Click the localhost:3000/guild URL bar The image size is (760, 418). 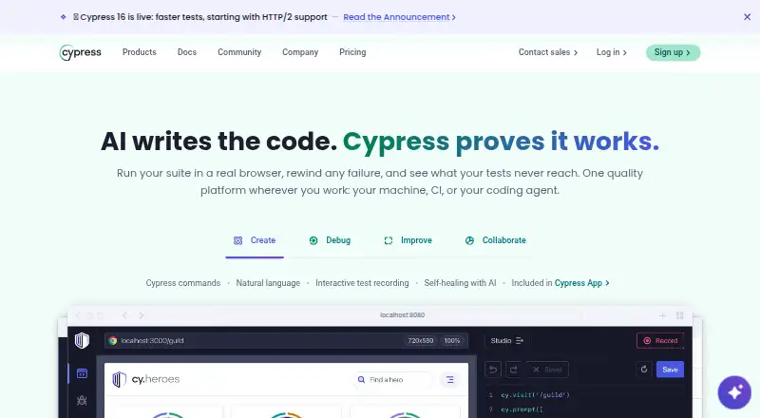click(x=286, y=341)
